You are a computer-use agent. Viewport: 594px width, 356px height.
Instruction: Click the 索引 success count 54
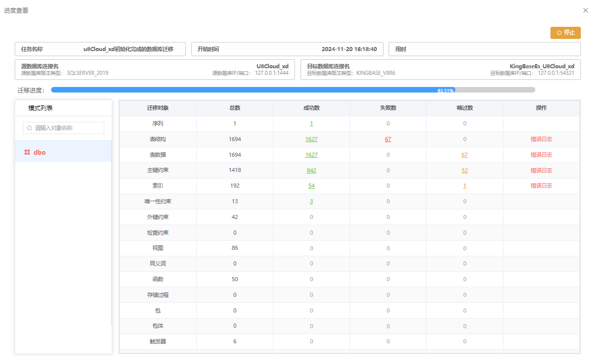311,186
